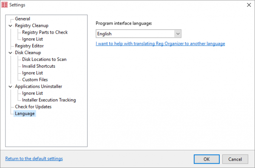The height and width of the screenshot is (168, 255).
Task: Select Registry Parts to Check
Action: click(x=45, y=32)
